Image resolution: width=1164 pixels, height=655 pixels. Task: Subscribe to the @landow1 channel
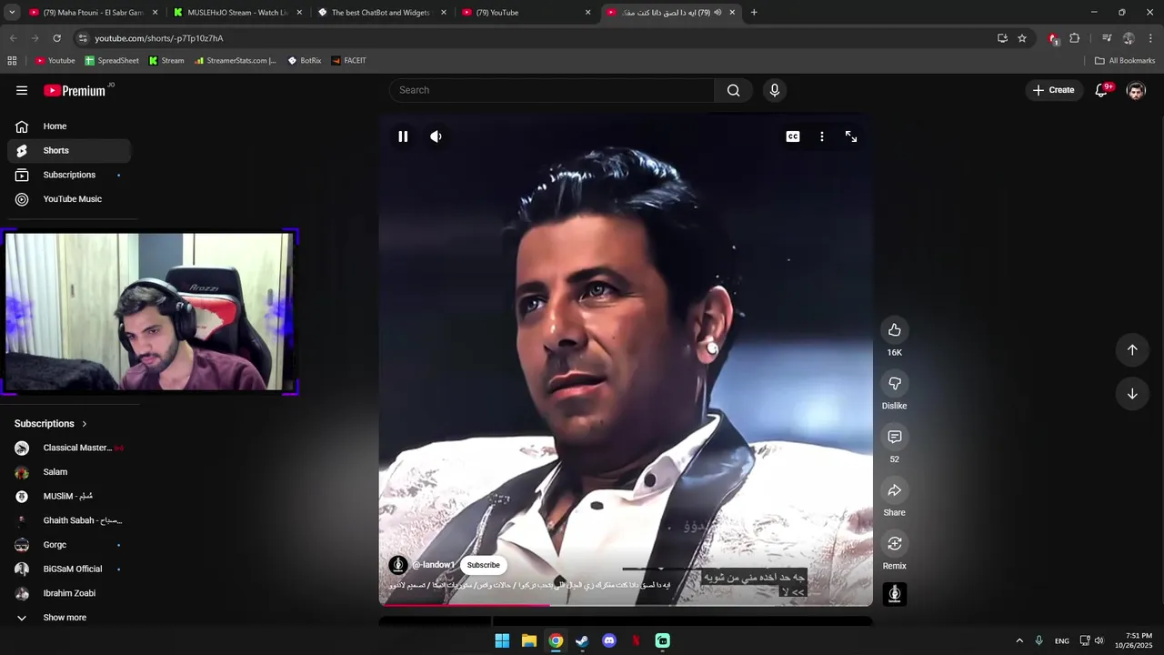pos(483,565)
